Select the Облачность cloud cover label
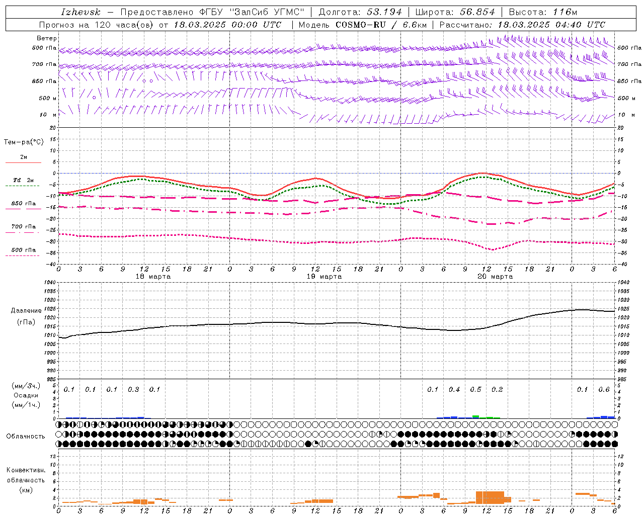The width and height of the screenshot is (644, 515). pyautogui.click(x=26, y=437)
